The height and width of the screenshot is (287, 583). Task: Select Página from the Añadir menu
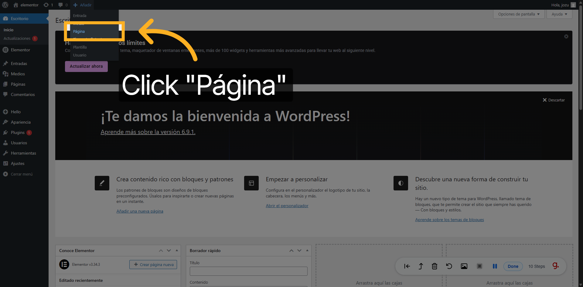pyautogui.click(x=79, y=31)
